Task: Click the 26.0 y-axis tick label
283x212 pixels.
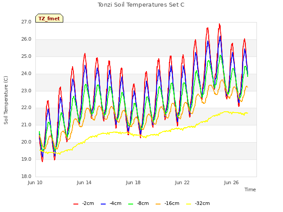Action: click(27, 39)
